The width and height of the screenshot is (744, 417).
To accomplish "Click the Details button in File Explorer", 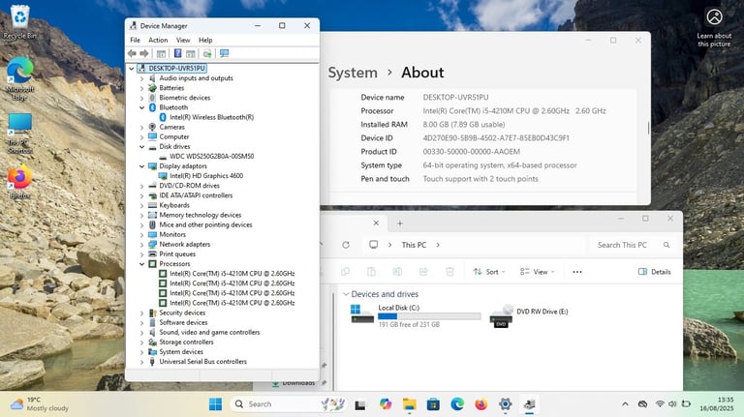I will [654, 272].
